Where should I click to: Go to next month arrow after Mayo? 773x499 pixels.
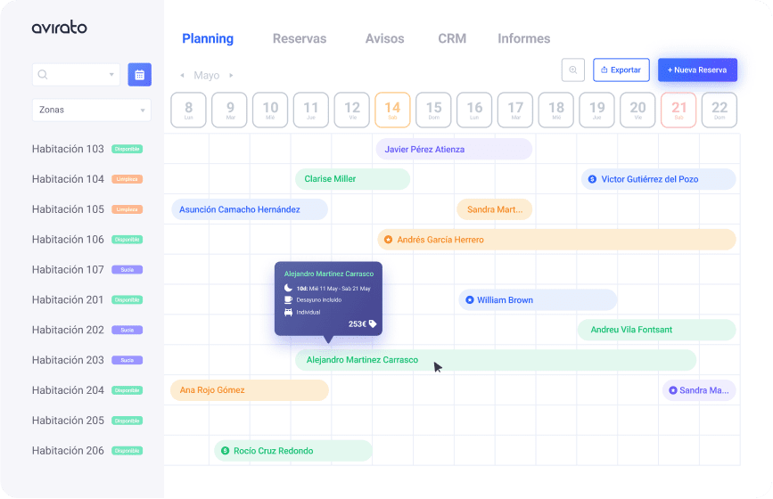coord(231,76)
